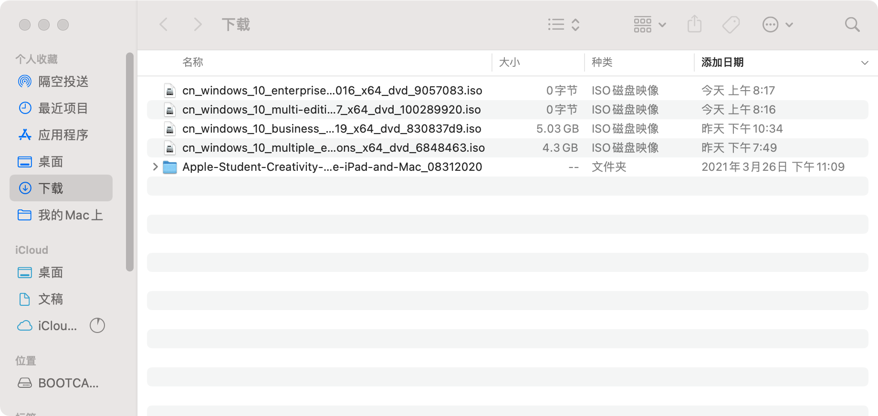Open 我的 Mac 上 sidebar folder
Screen dimensions: 878x416
70,215
